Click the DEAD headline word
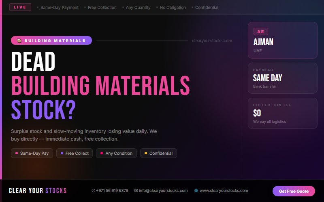Image resolution: width=324 pixels, height=202 pixels. tap(33, 61)
